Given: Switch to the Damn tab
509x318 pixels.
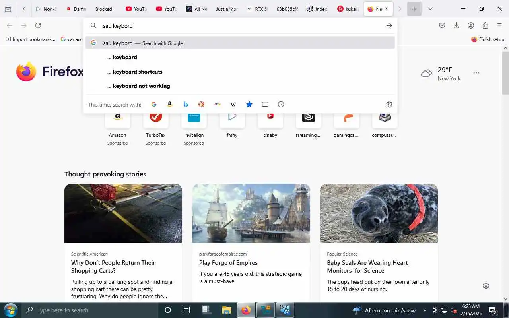Looking at the screenshot, I should [x=76, y=9].
